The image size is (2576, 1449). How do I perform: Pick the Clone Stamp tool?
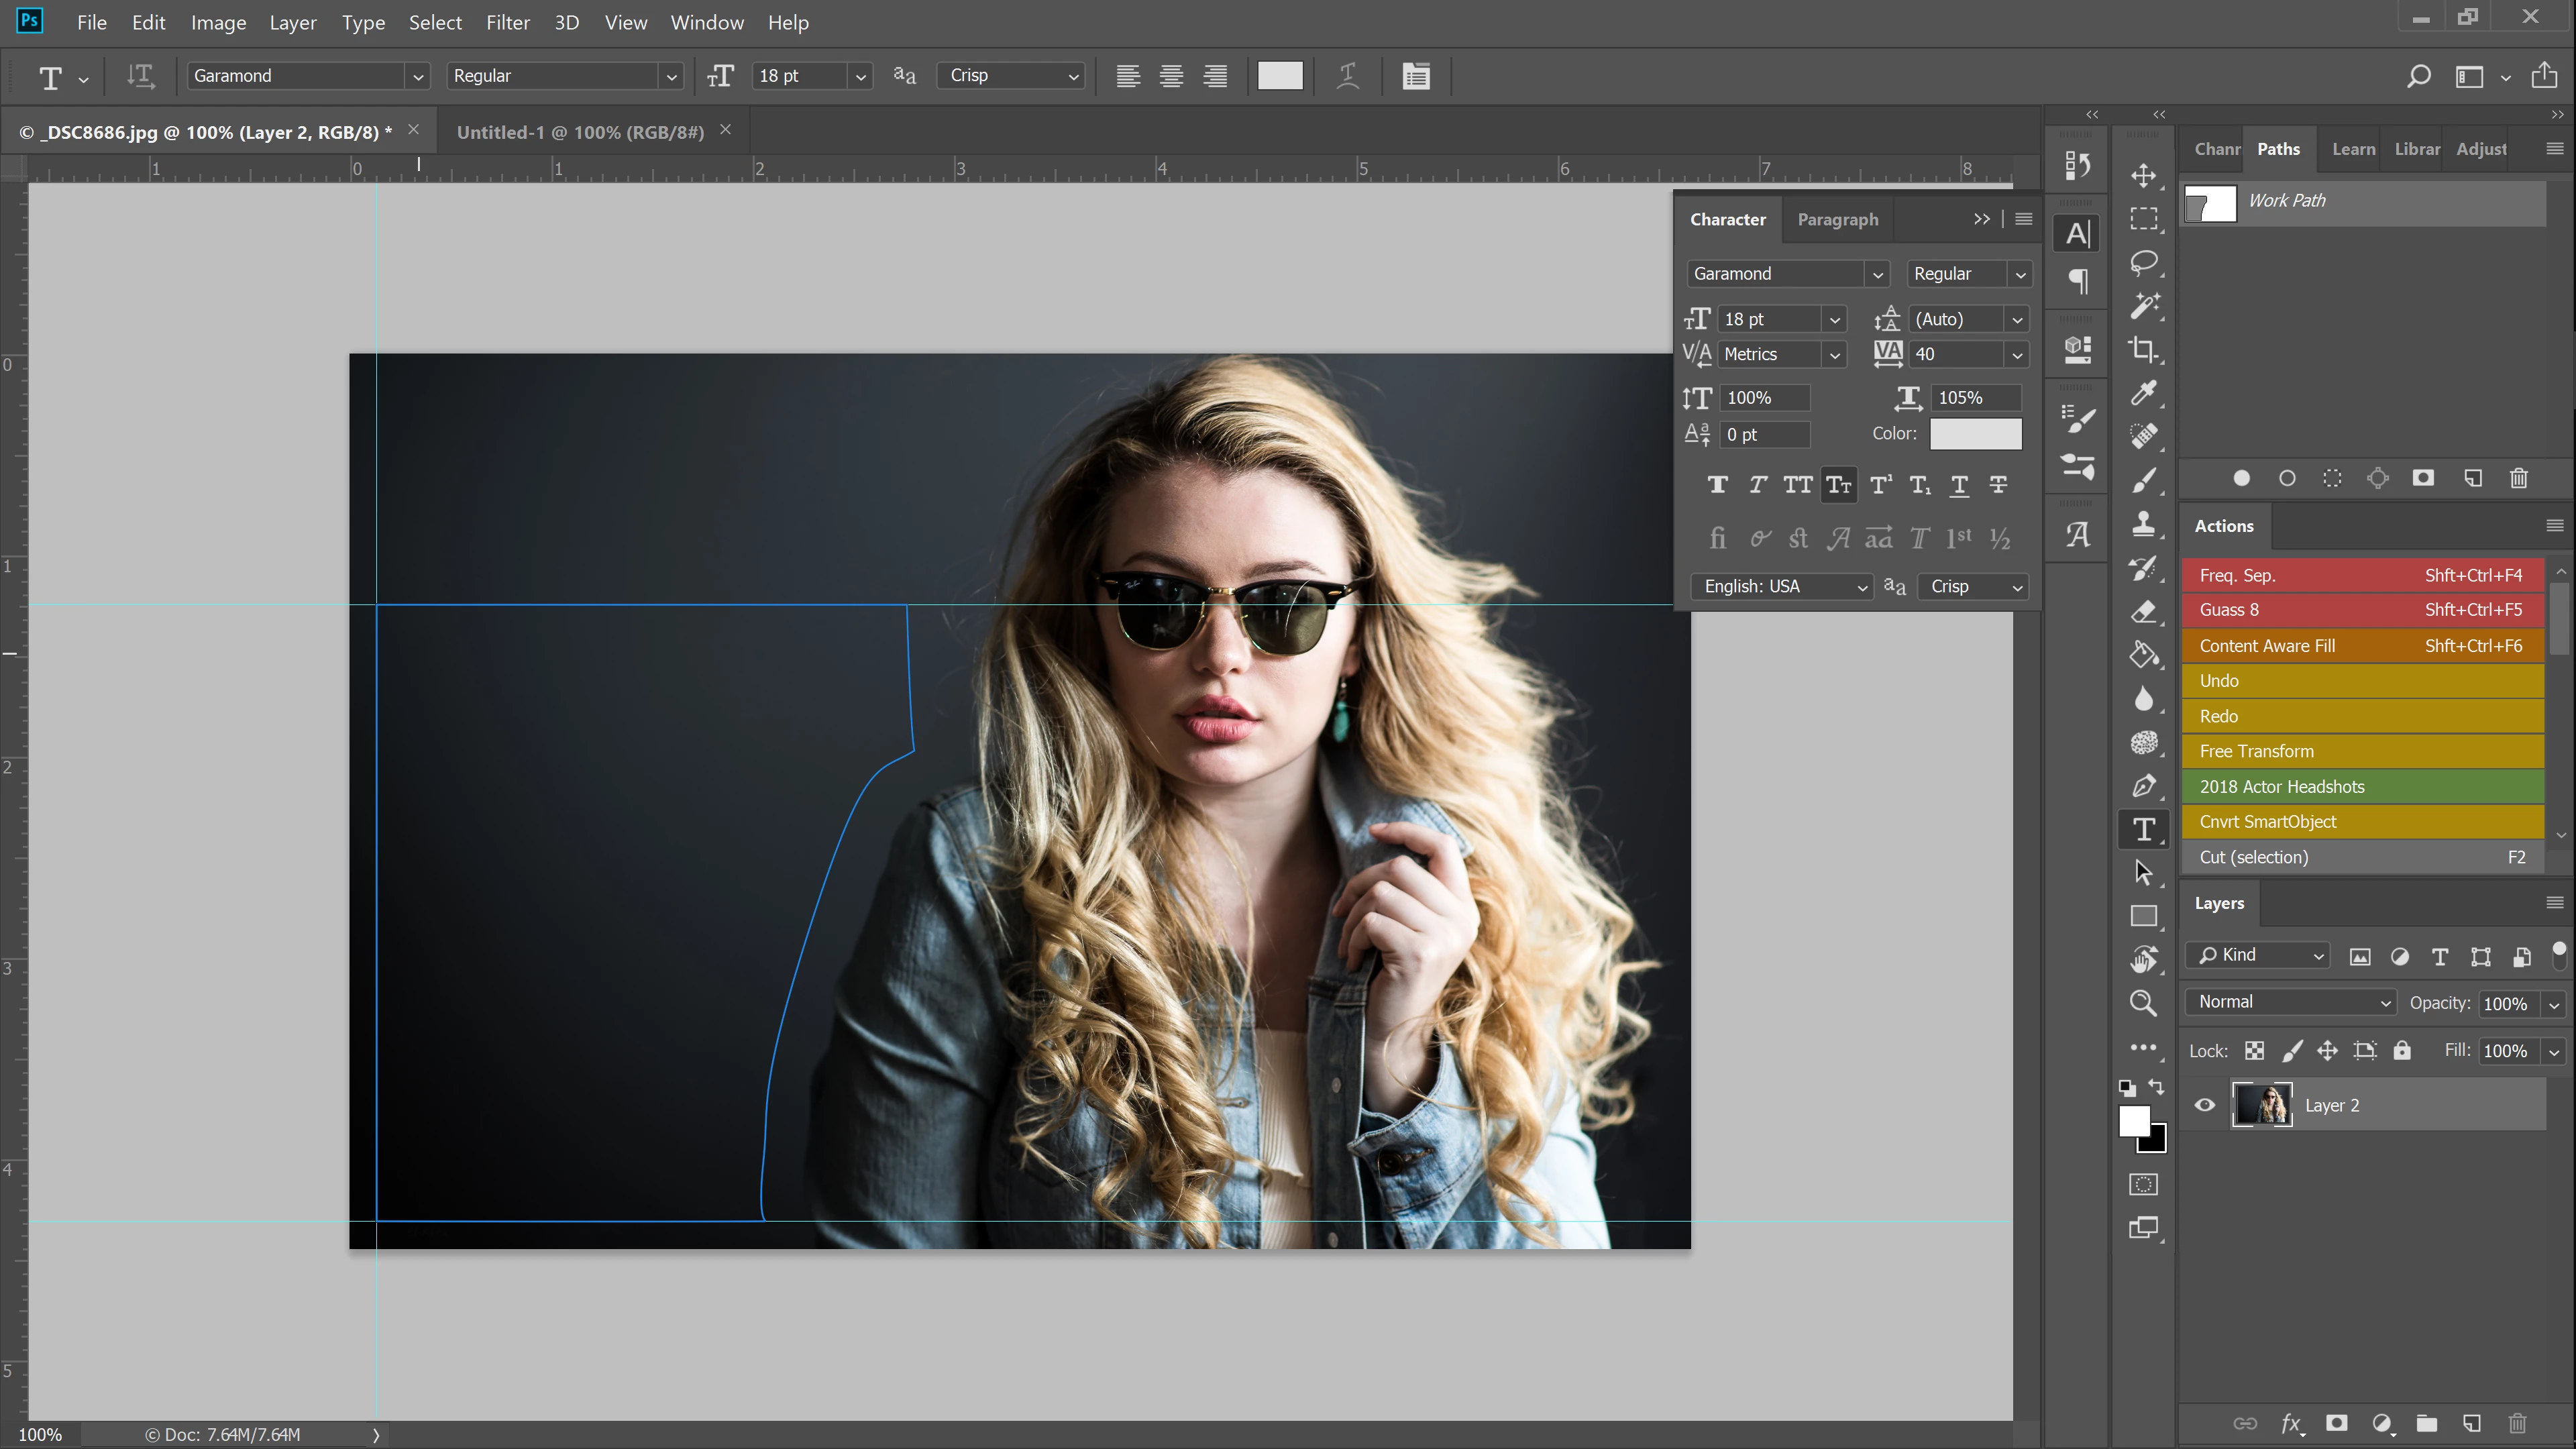point(2143,524)
